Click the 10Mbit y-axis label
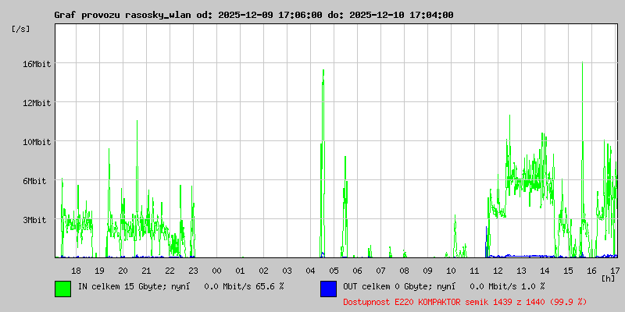Viewport: 625px width, 312px height. [x=36, y=142]
